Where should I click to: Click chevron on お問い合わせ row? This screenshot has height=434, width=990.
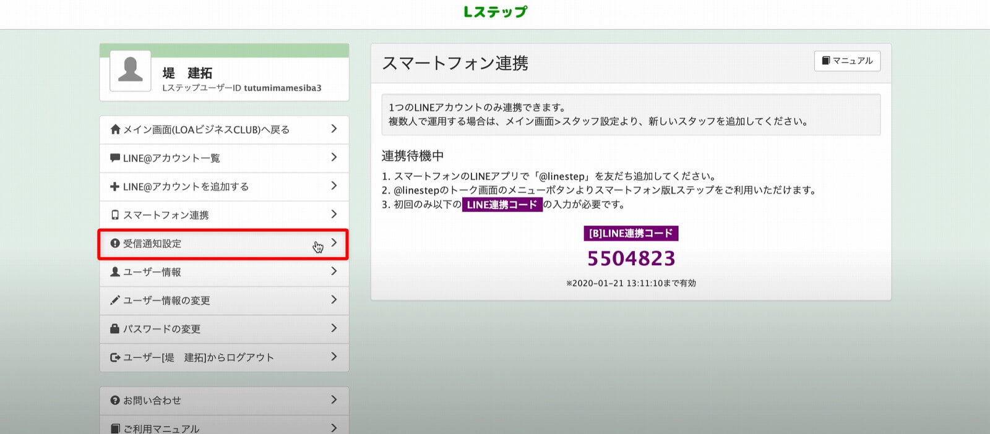(x=334, y=399)
